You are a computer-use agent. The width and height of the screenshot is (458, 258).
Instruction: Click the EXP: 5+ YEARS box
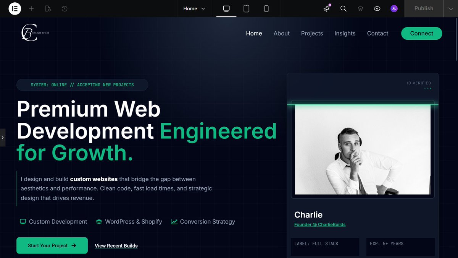pos(400,247)
